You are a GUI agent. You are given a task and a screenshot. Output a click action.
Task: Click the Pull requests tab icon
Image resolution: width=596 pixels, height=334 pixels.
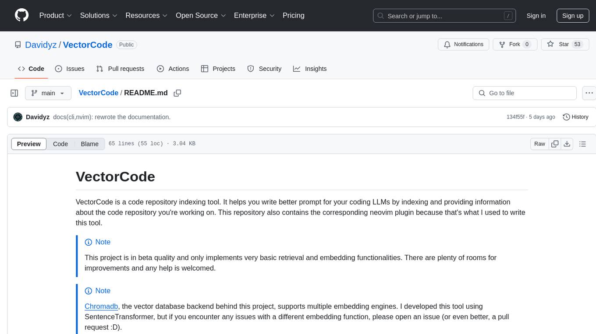(100, 69)
